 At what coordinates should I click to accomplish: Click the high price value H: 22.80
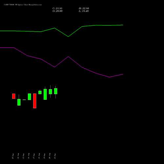pos(84,8)
